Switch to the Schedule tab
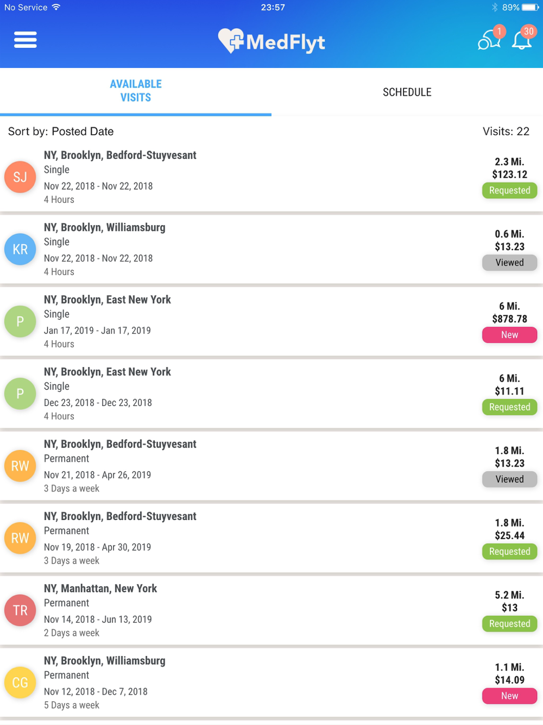Screen dimensions: 543x725 point(407,92)
